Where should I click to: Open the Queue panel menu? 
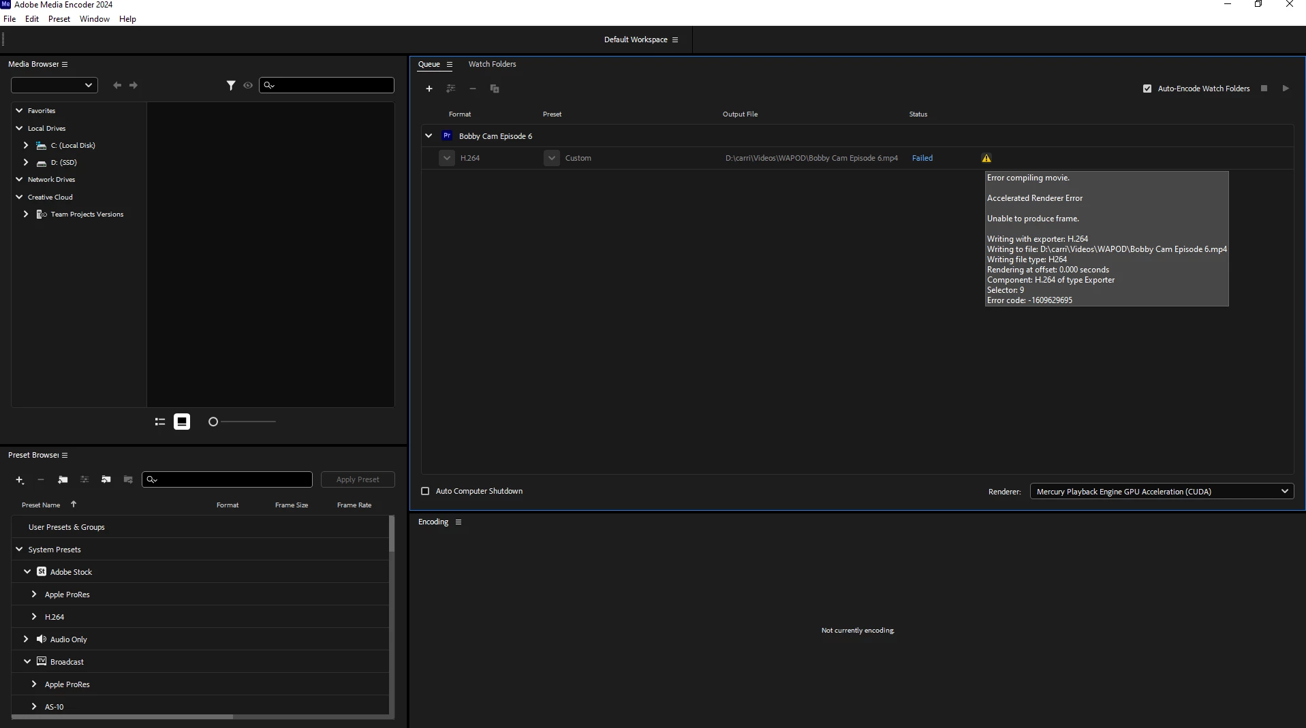click(x=450, y=64)
